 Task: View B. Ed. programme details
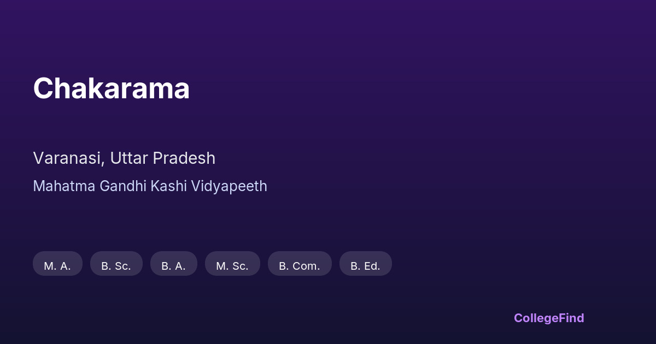[x=365, y=266]
